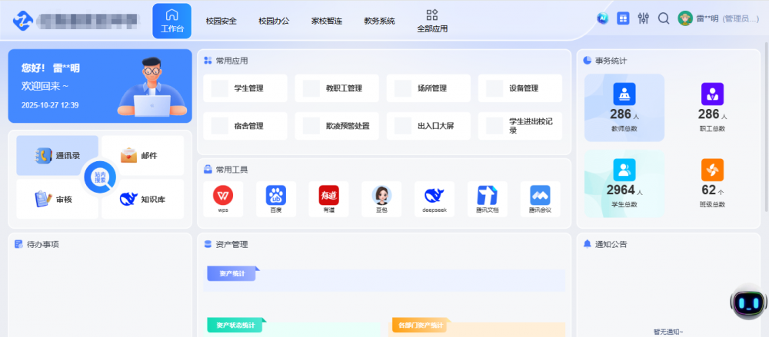Launch the DeepSeek tool icon

tap(434, 196)
